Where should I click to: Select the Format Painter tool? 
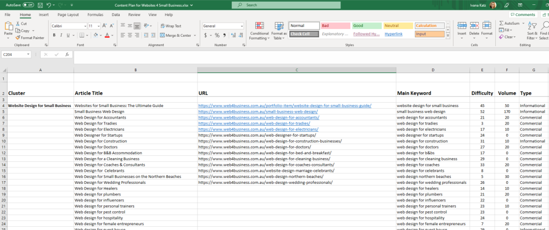(31, 38)
